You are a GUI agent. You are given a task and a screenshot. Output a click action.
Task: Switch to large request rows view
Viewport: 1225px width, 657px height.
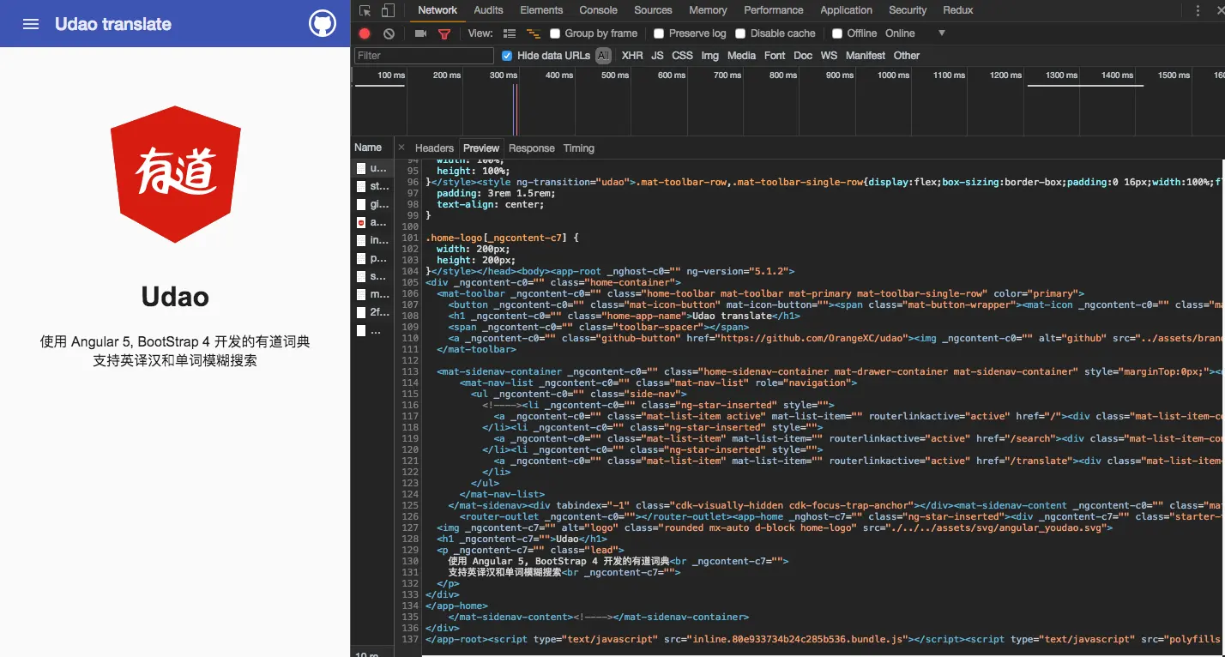[x=510, y=33]
